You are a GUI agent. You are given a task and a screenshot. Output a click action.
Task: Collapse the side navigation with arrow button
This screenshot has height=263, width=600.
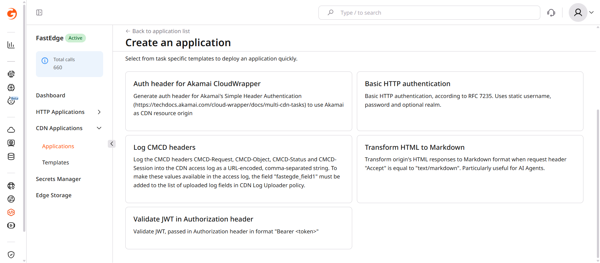click(112, 144)
